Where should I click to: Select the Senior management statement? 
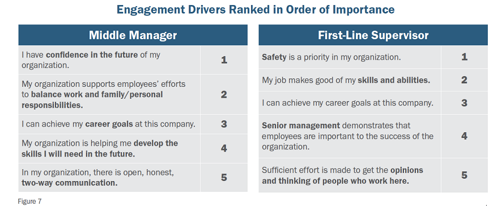(x=347, y=136)
